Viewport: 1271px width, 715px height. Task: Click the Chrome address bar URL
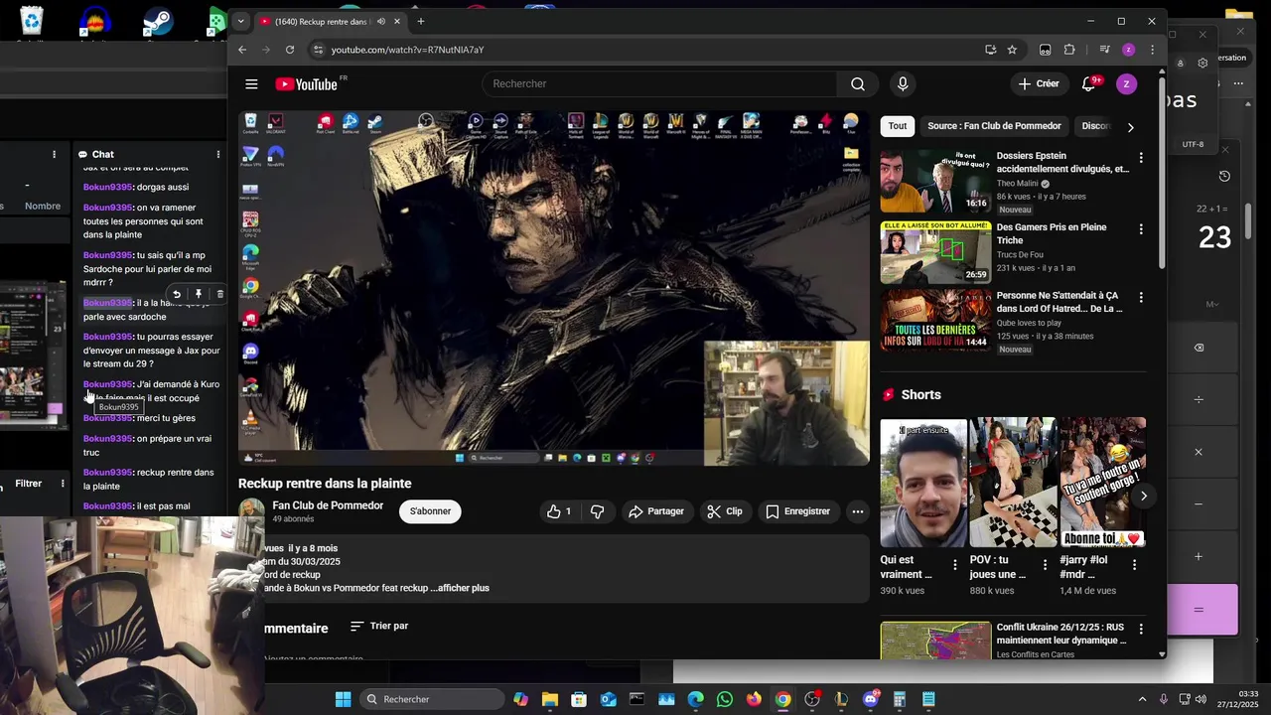point(407,50)
